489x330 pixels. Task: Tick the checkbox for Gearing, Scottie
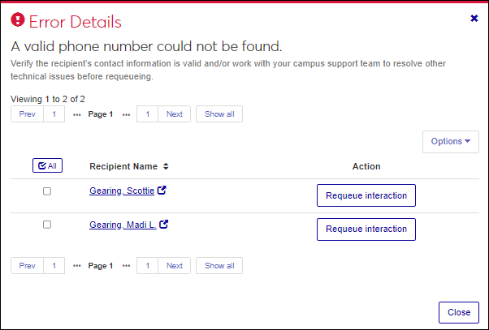(47, 191)
